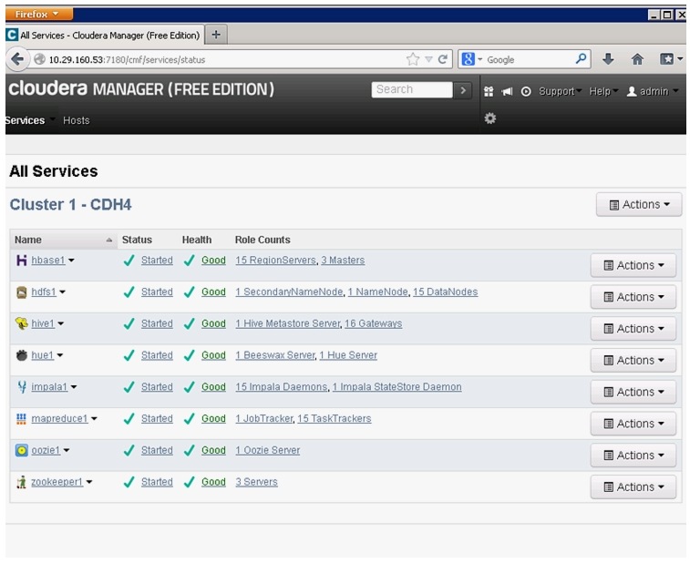The width and height of the screenshot is (690, 563).
Task: Open Actions dropdown for impala1 row
Action: pyautogui.click(x=633, y=392)
